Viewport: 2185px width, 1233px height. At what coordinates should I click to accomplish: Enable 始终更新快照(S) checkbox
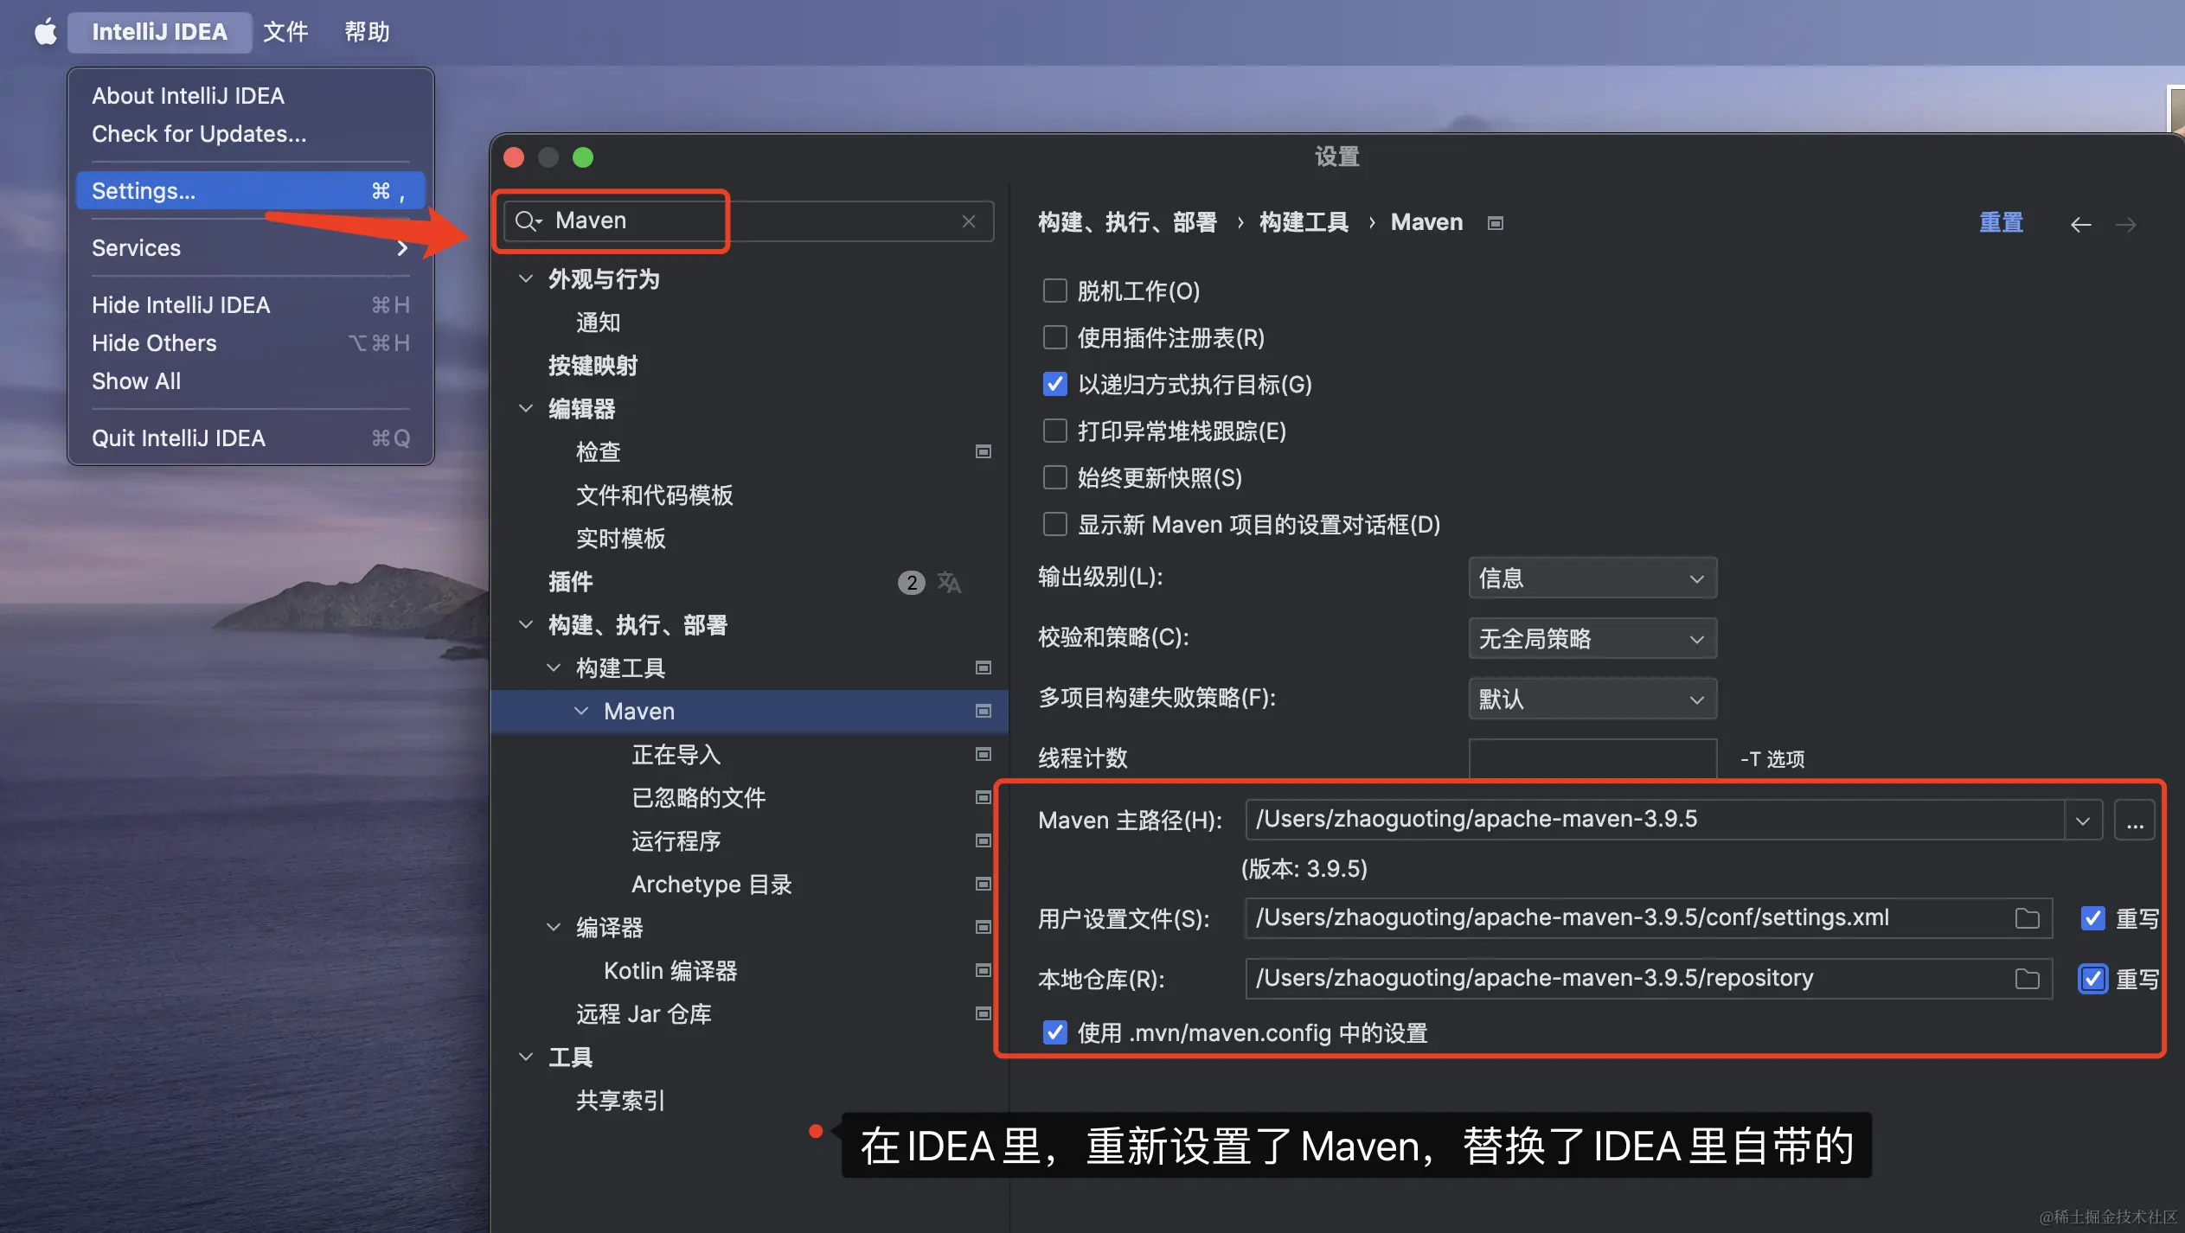click(1054, 477)
